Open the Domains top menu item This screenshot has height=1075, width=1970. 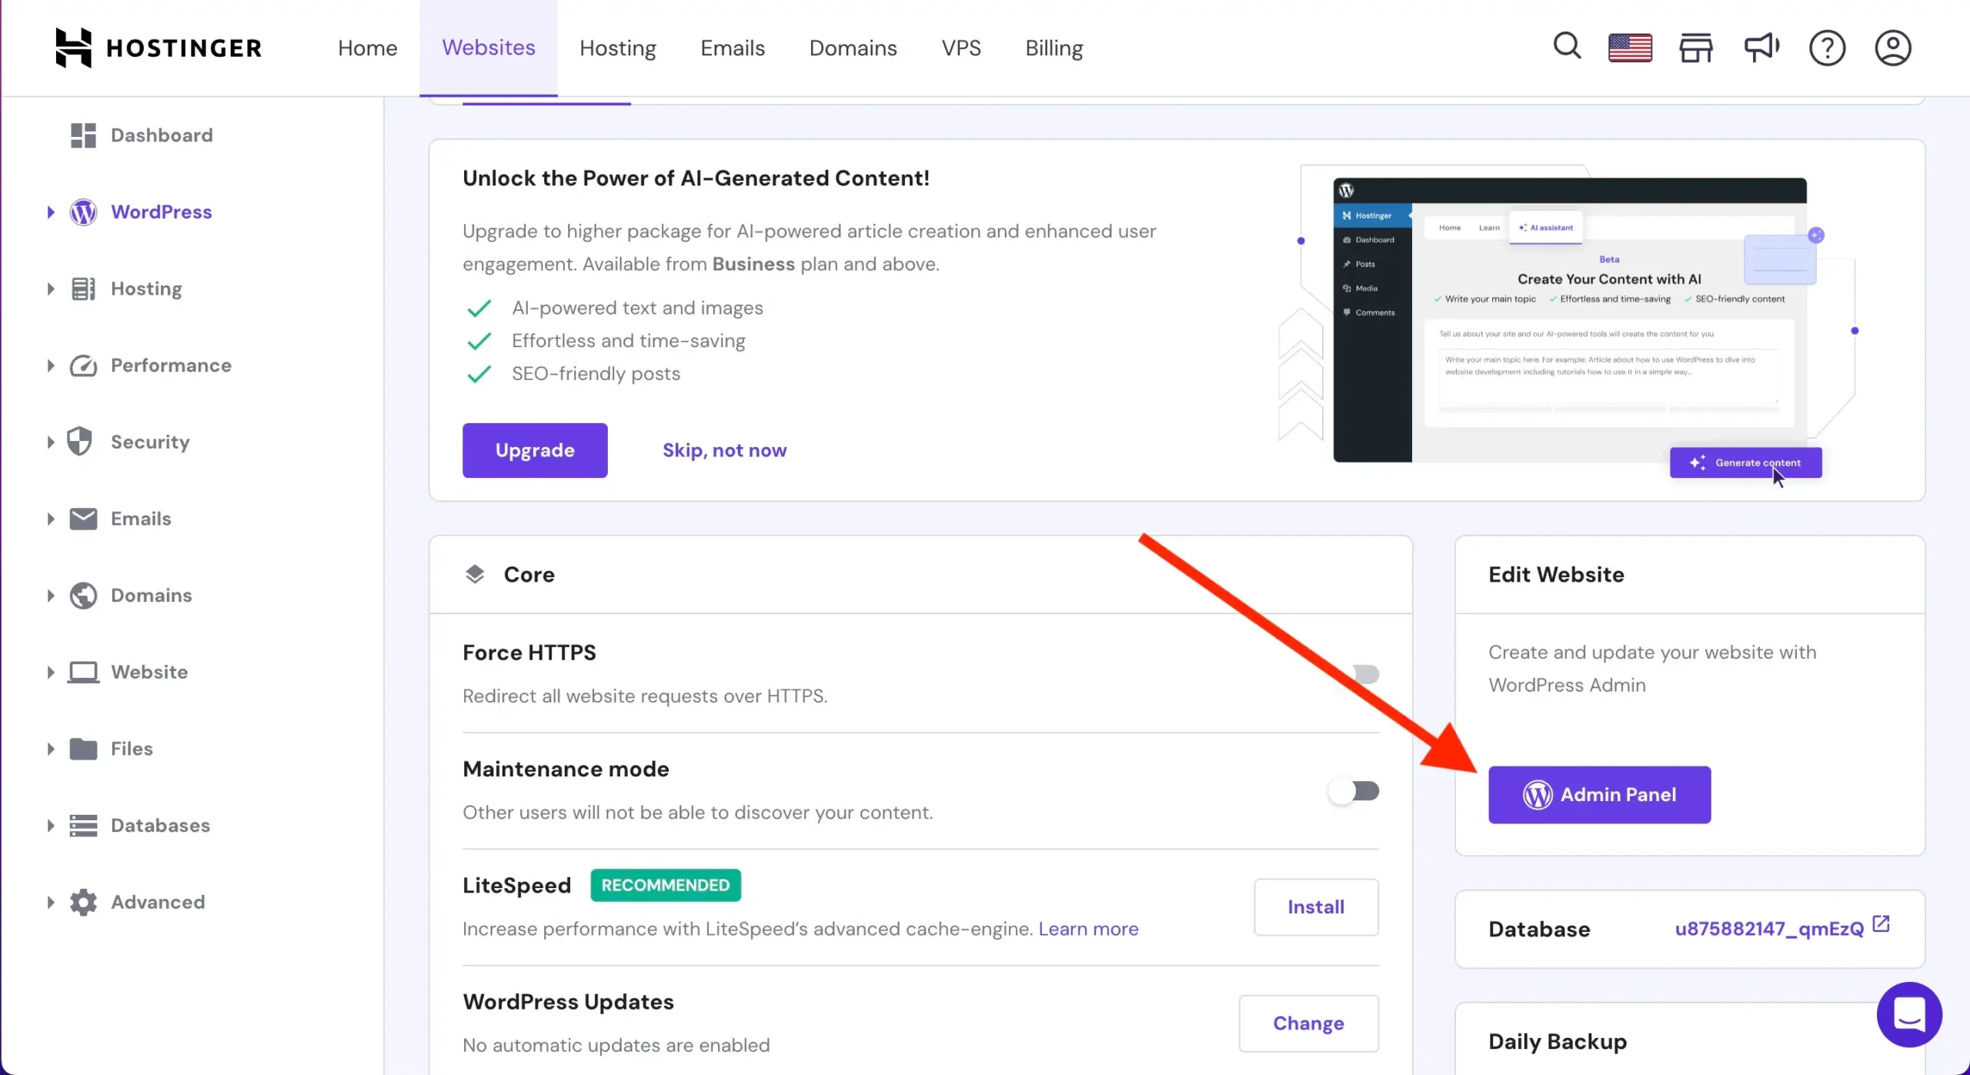coord(853,48)
